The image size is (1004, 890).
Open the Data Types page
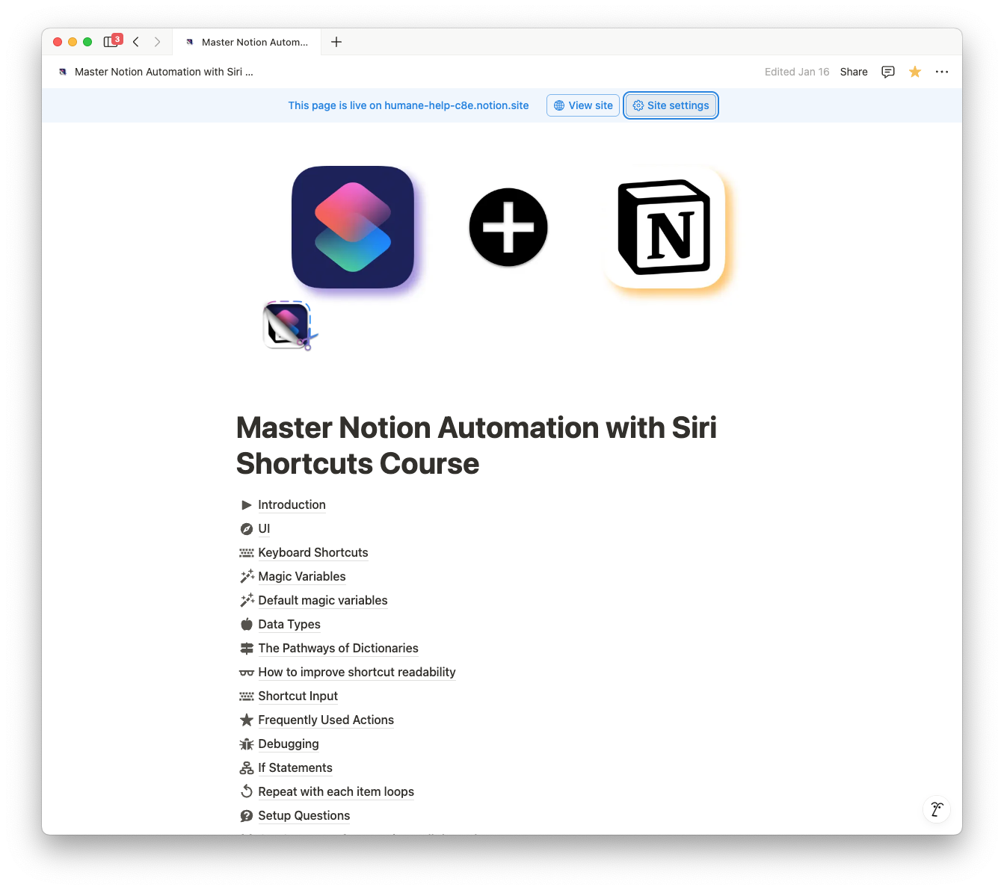coord(289,625)
